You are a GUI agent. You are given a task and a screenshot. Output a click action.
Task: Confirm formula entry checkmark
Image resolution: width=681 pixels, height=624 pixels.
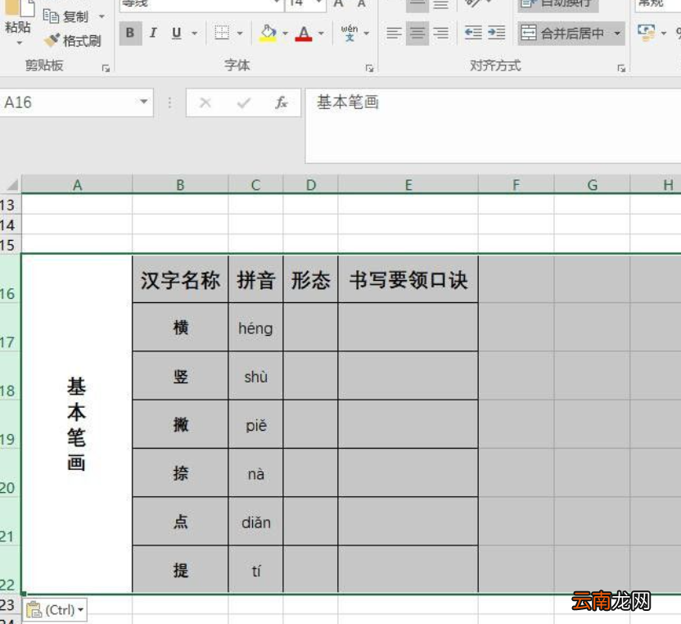244,102
